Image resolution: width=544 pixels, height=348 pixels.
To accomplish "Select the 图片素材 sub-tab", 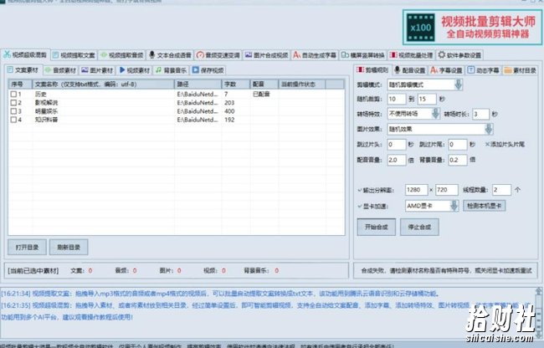I will pyautogui.click(x=97, y=70).
